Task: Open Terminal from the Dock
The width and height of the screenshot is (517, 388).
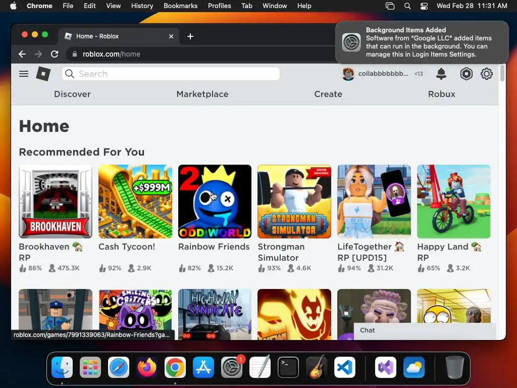Action: pos(288,367)
